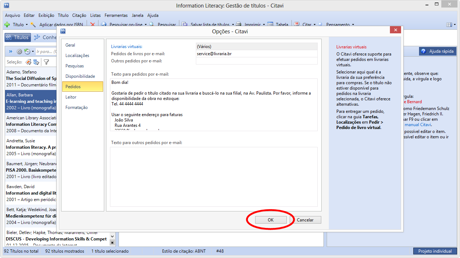Click the Imprimir printer icon

(239, 25)
